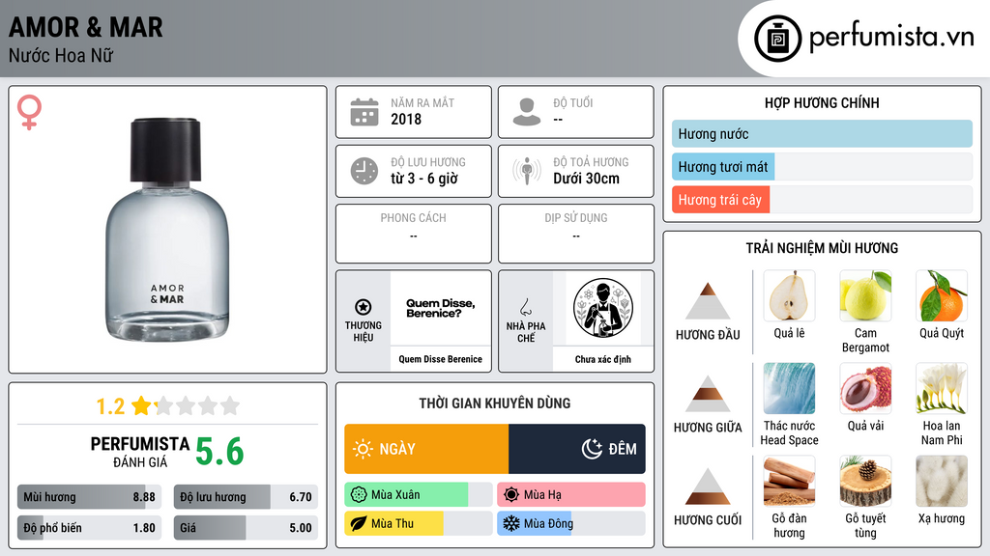Click the Hương đầu pyramid icon
Image resolution: width=990 pixels, height=556 pixels.
coord(708,301)
